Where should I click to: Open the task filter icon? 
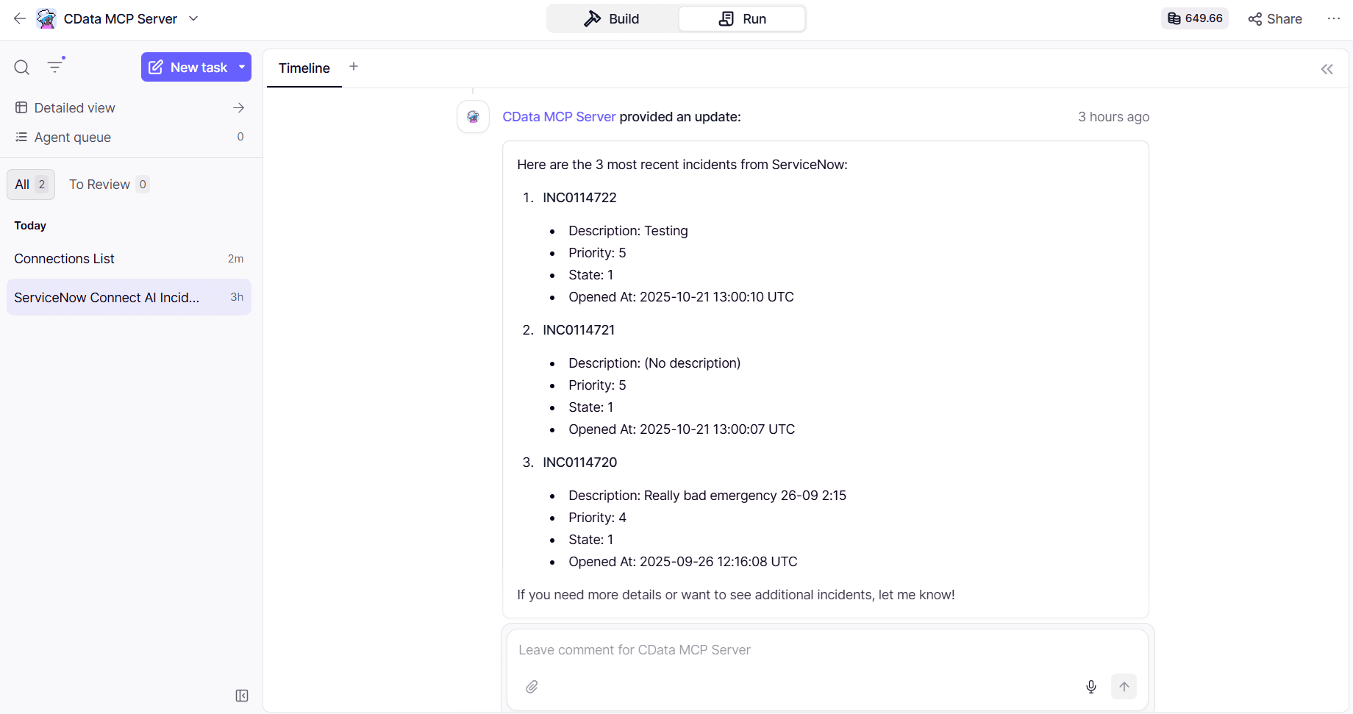[x=55, y=67]
